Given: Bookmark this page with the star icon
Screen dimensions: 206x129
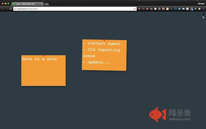Looking at the screenshot, I should coord(135,9).
